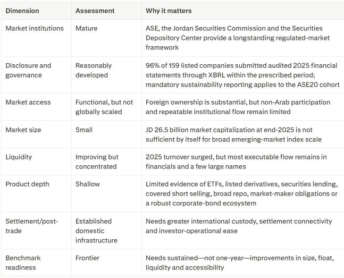Click the Dimension column header

pyautogui.click(x=22, y=11)
